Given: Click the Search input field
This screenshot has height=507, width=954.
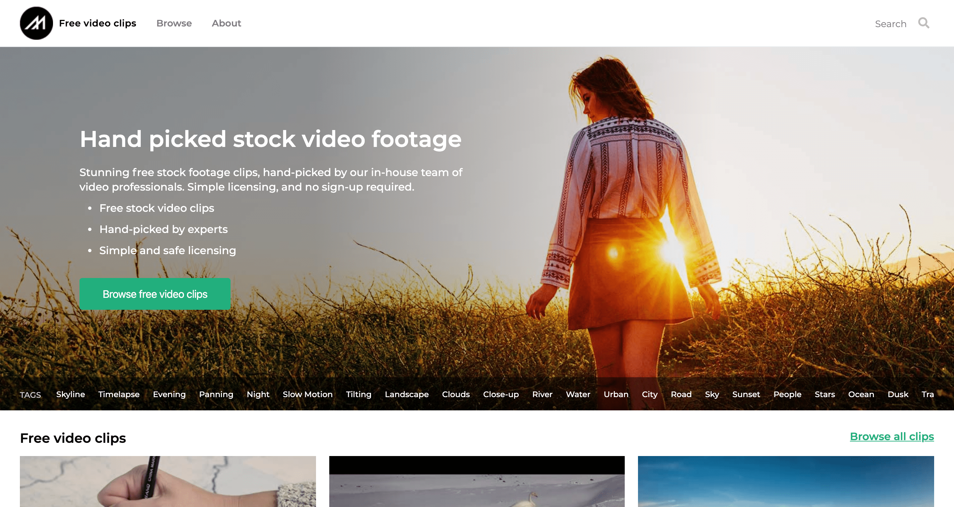Looking at the screenshot, I should pyautogui.click(x=890, y=24).
